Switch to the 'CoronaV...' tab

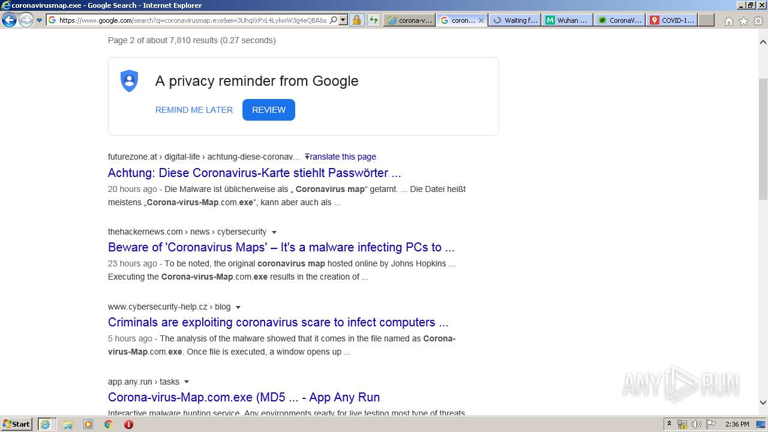pos(619,20)
